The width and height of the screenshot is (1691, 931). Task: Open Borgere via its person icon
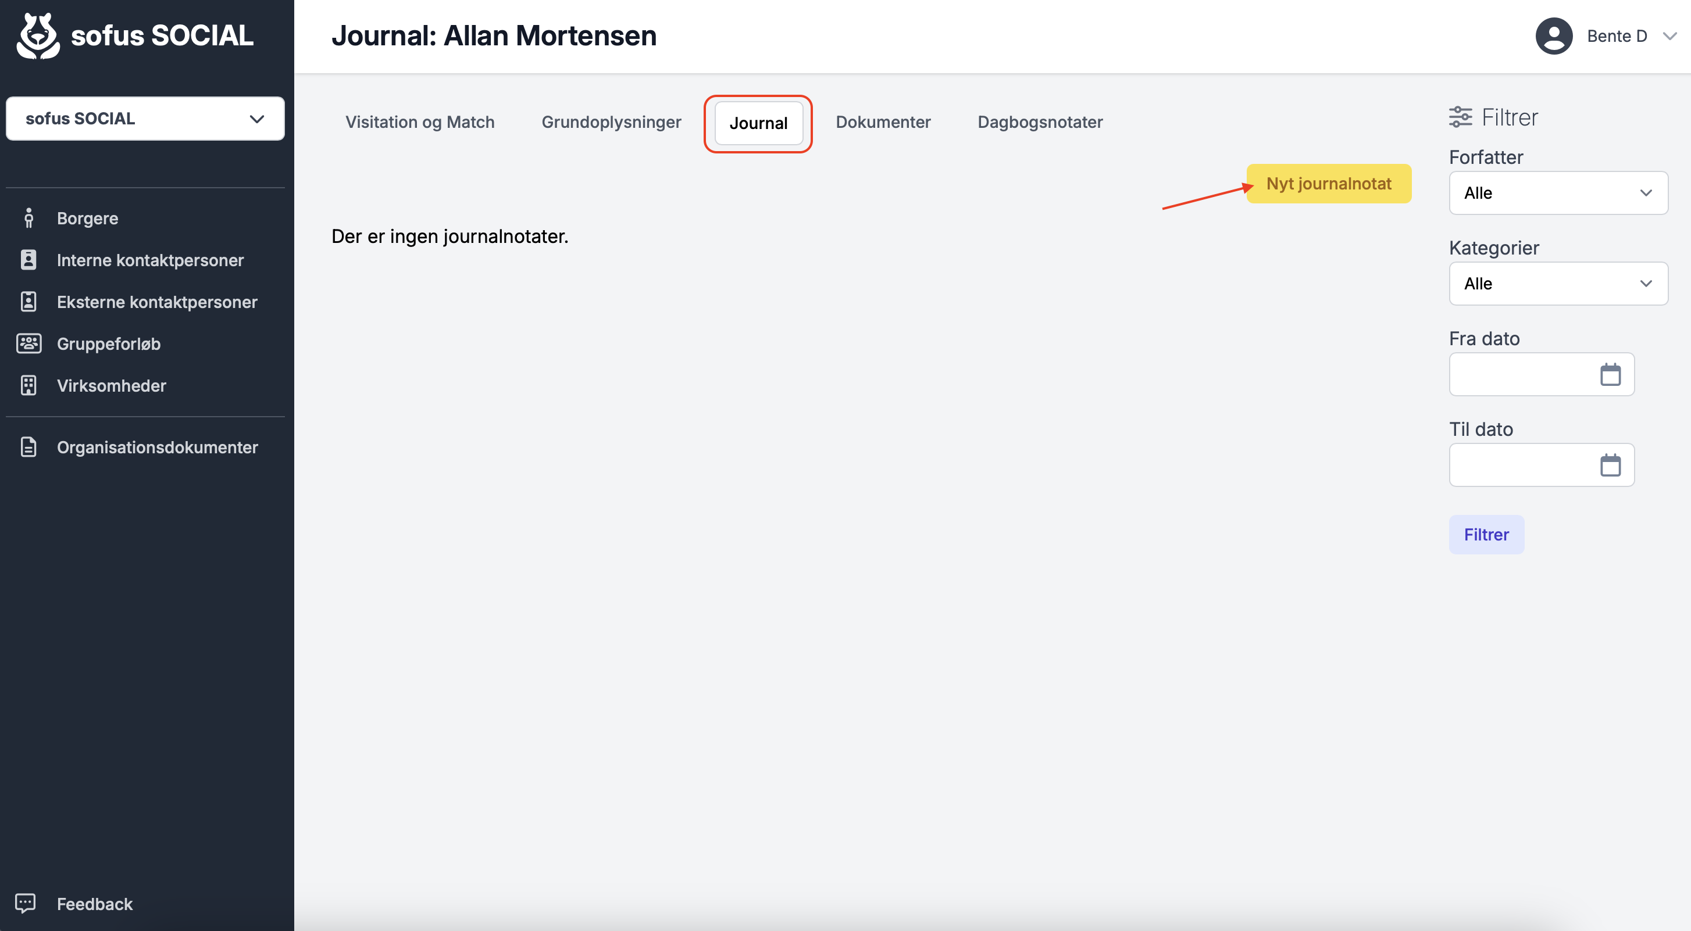click(28, 218)
